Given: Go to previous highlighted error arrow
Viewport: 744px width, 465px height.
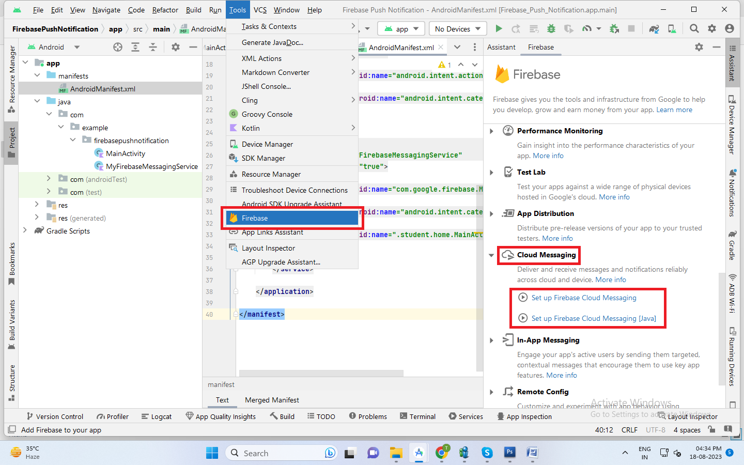Looking at the screenshot, I should 461,65.
